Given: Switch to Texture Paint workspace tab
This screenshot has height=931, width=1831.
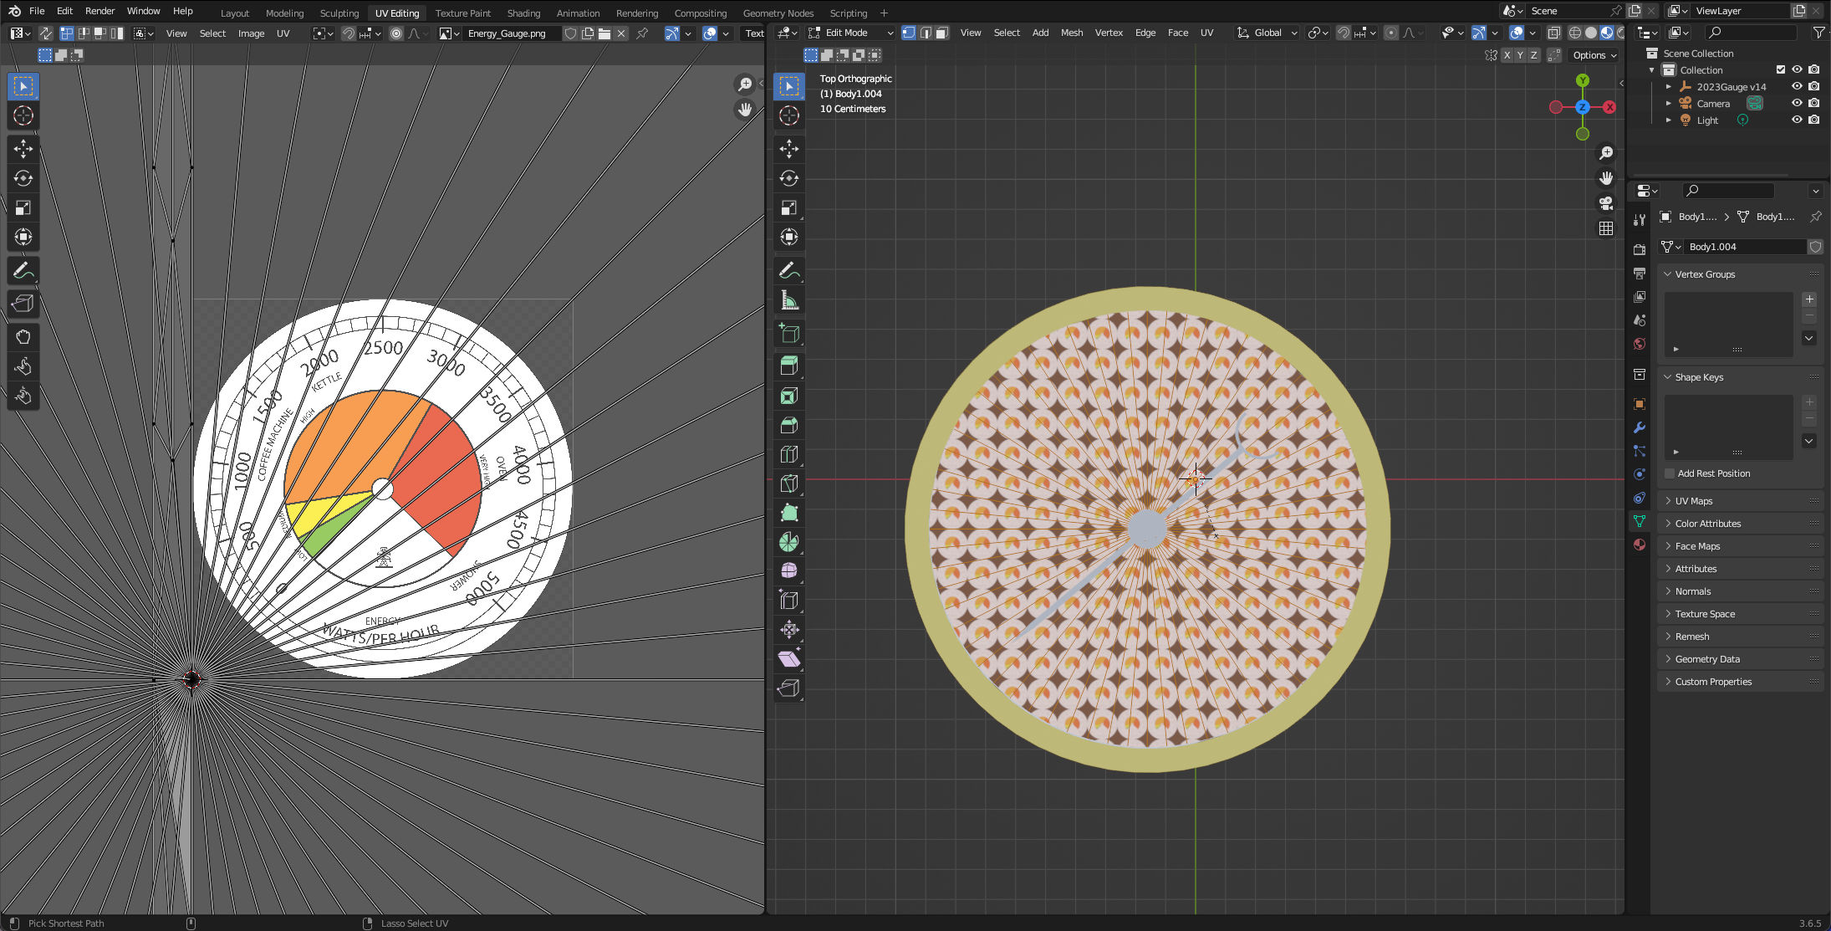Looking at the screenshot, I should [x=462, y=13].
